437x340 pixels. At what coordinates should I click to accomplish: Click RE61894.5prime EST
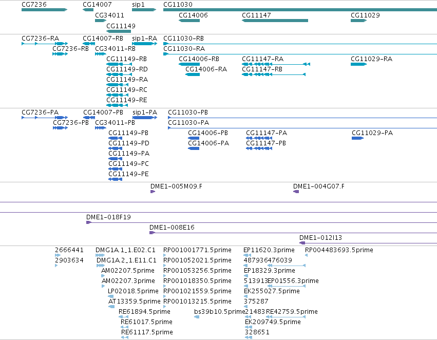click(123, 317)
